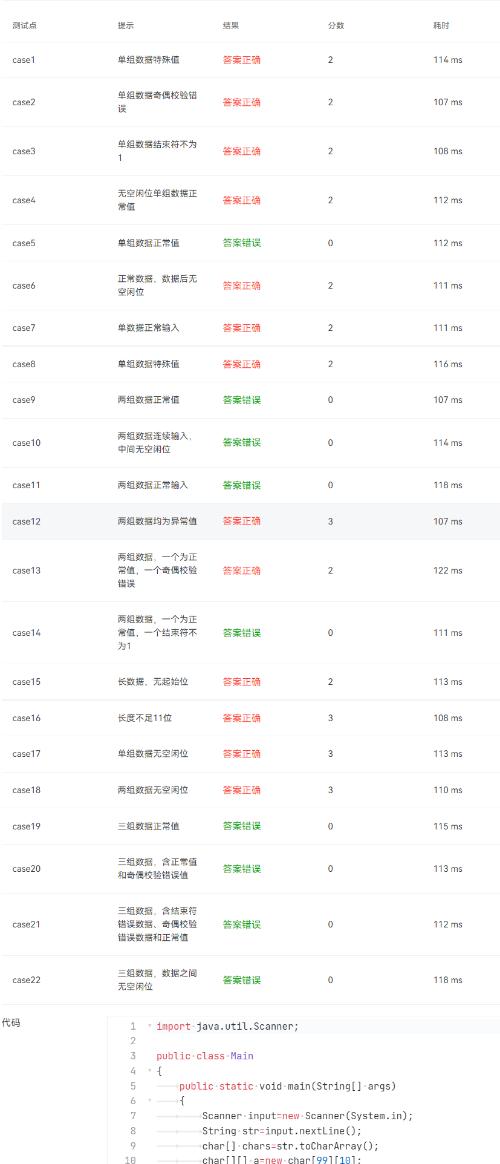
Task: Click the 结果 column header
Action: [x=231, y=25]
